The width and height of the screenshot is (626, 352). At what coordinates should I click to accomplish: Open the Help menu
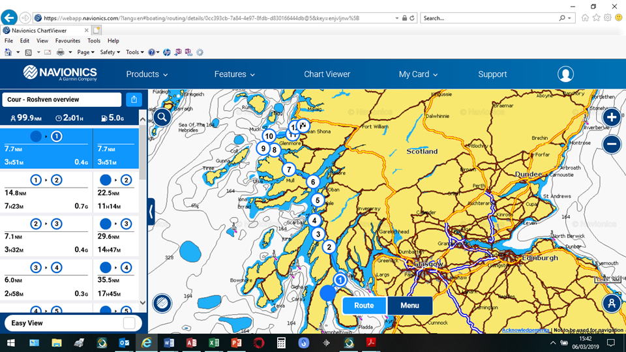point(113,40)
